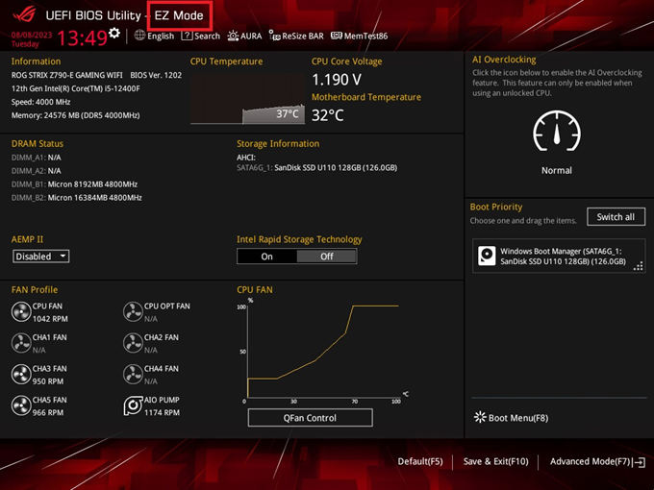The width and height of the screenshot is (654, 490).
Task: Click the CPU FAN curve graph
Action: point(322,350)
